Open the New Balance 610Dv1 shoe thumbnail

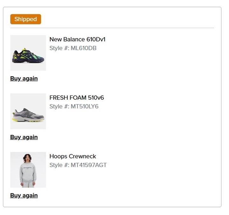(x=28, y=53)
